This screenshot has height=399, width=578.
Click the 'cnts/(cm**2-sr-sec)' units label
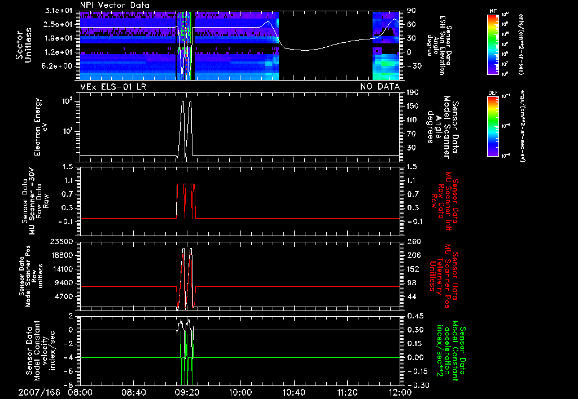click(x=521, y=44)
